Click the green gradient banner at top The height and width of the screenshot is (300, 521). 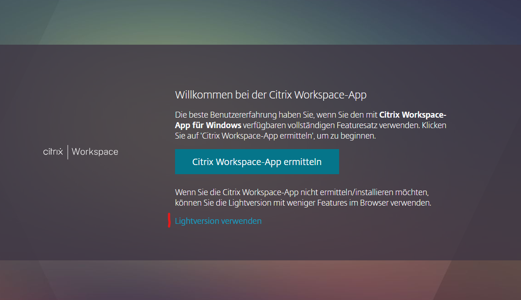(260, 22)
